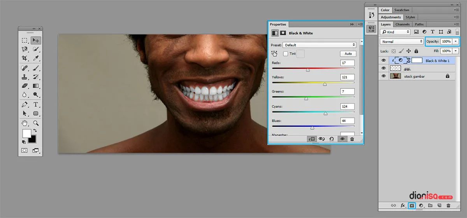467x218 pixels.
Task: Select the Brush tool
Action: tap(36, 68)
